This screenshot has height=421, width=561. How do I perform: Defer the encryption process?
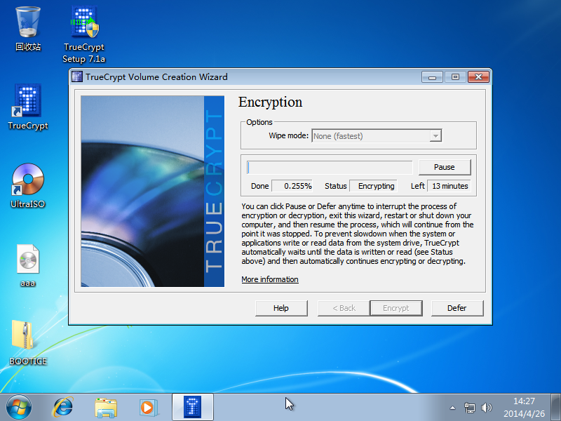click(x=457, y=308)
